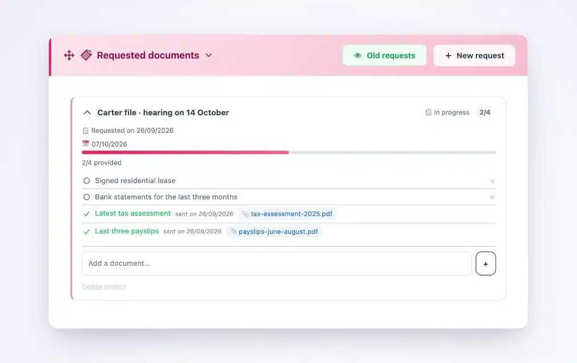Collapse the Carter file request
The width and height of the screenshot is (577, 363).
87,112
